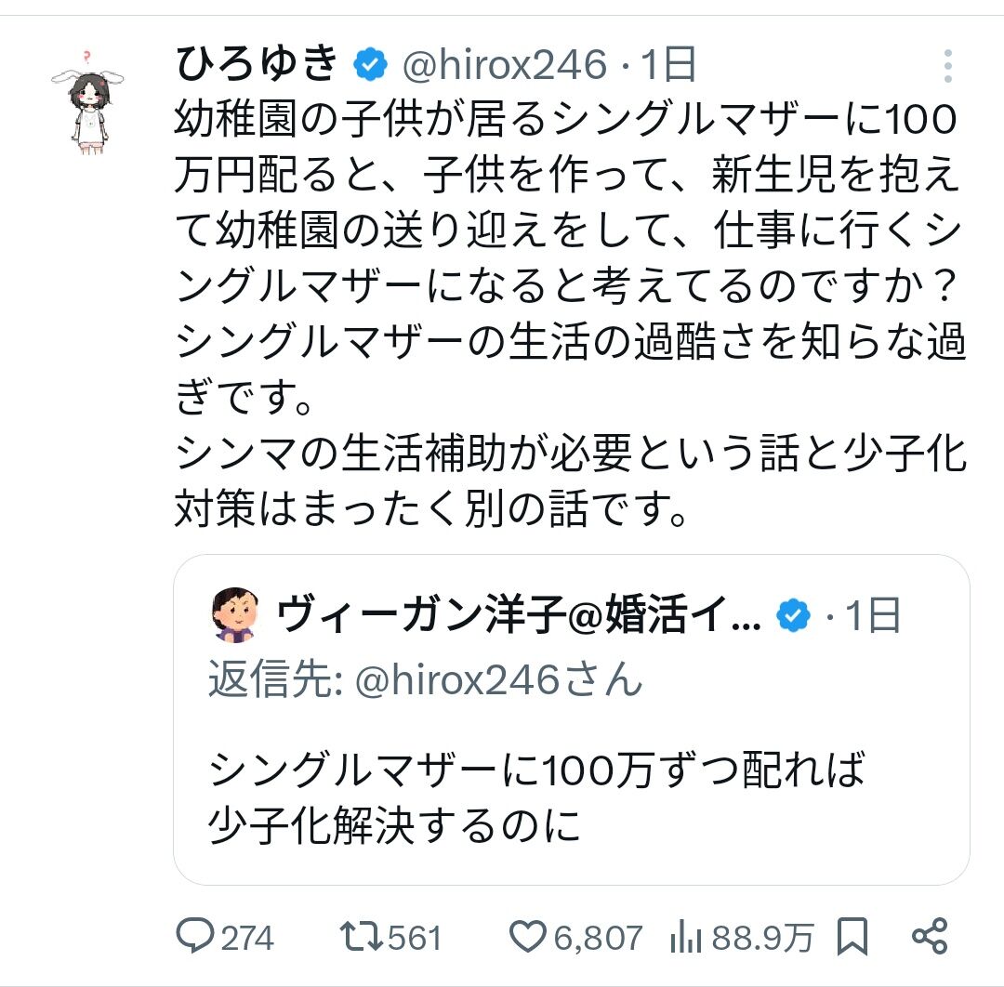Click the 1日 timestamp in quoted tweet

(873, 614)
